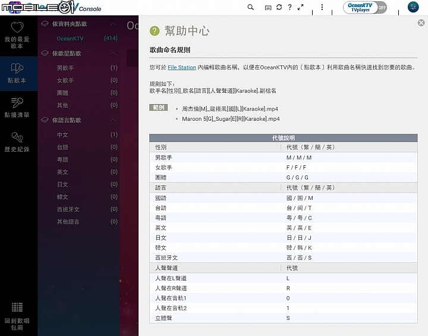Collapse the 依語言點歌 section
The image size is (428, 336).
point(114,120)
